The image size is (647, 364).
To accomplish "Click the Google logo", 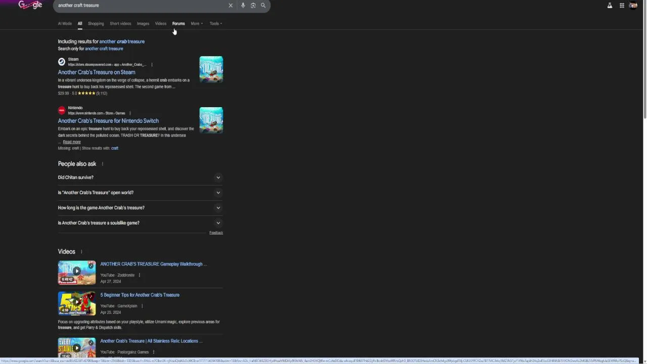I will click(30, 5).
